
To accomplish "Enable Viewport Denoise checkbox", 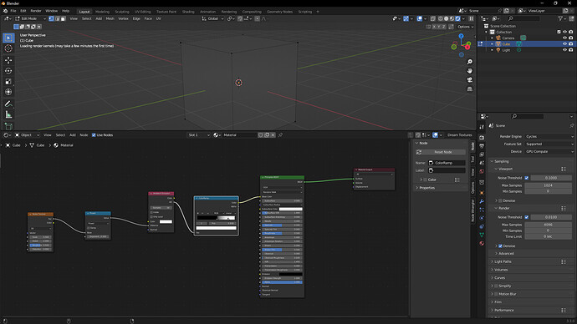I will coord(500,200).
